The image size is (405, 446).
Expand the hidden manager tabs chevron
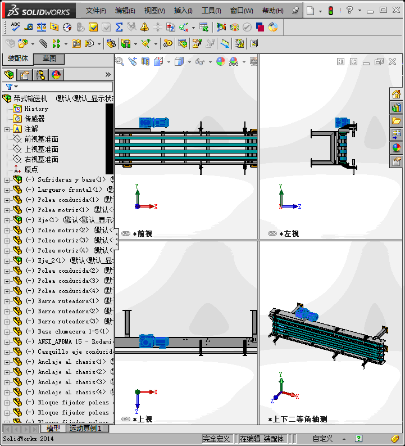[108, 75]
